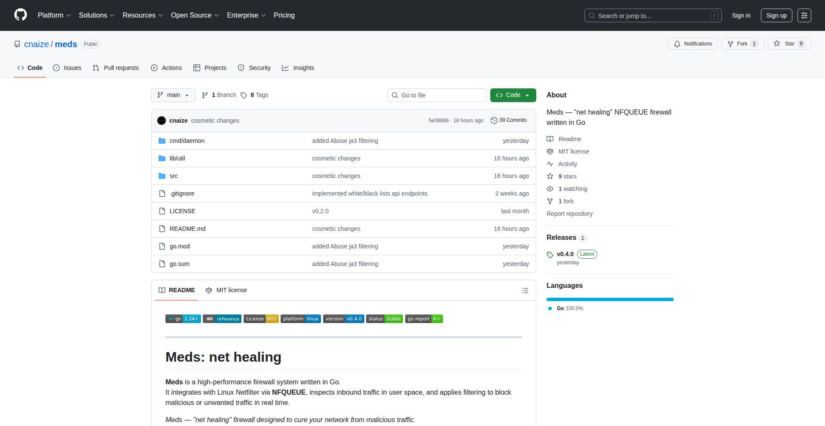Click the commit history clock icon
Viewport: 825px width, 426px height.
tap(494, 121)
